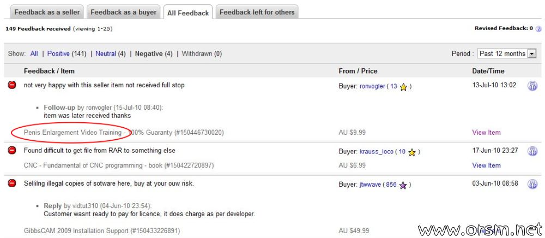The image size is (545, 238).
Task: Click the report icon next to 17-Jun-10 date
Action: pos(532,151)
